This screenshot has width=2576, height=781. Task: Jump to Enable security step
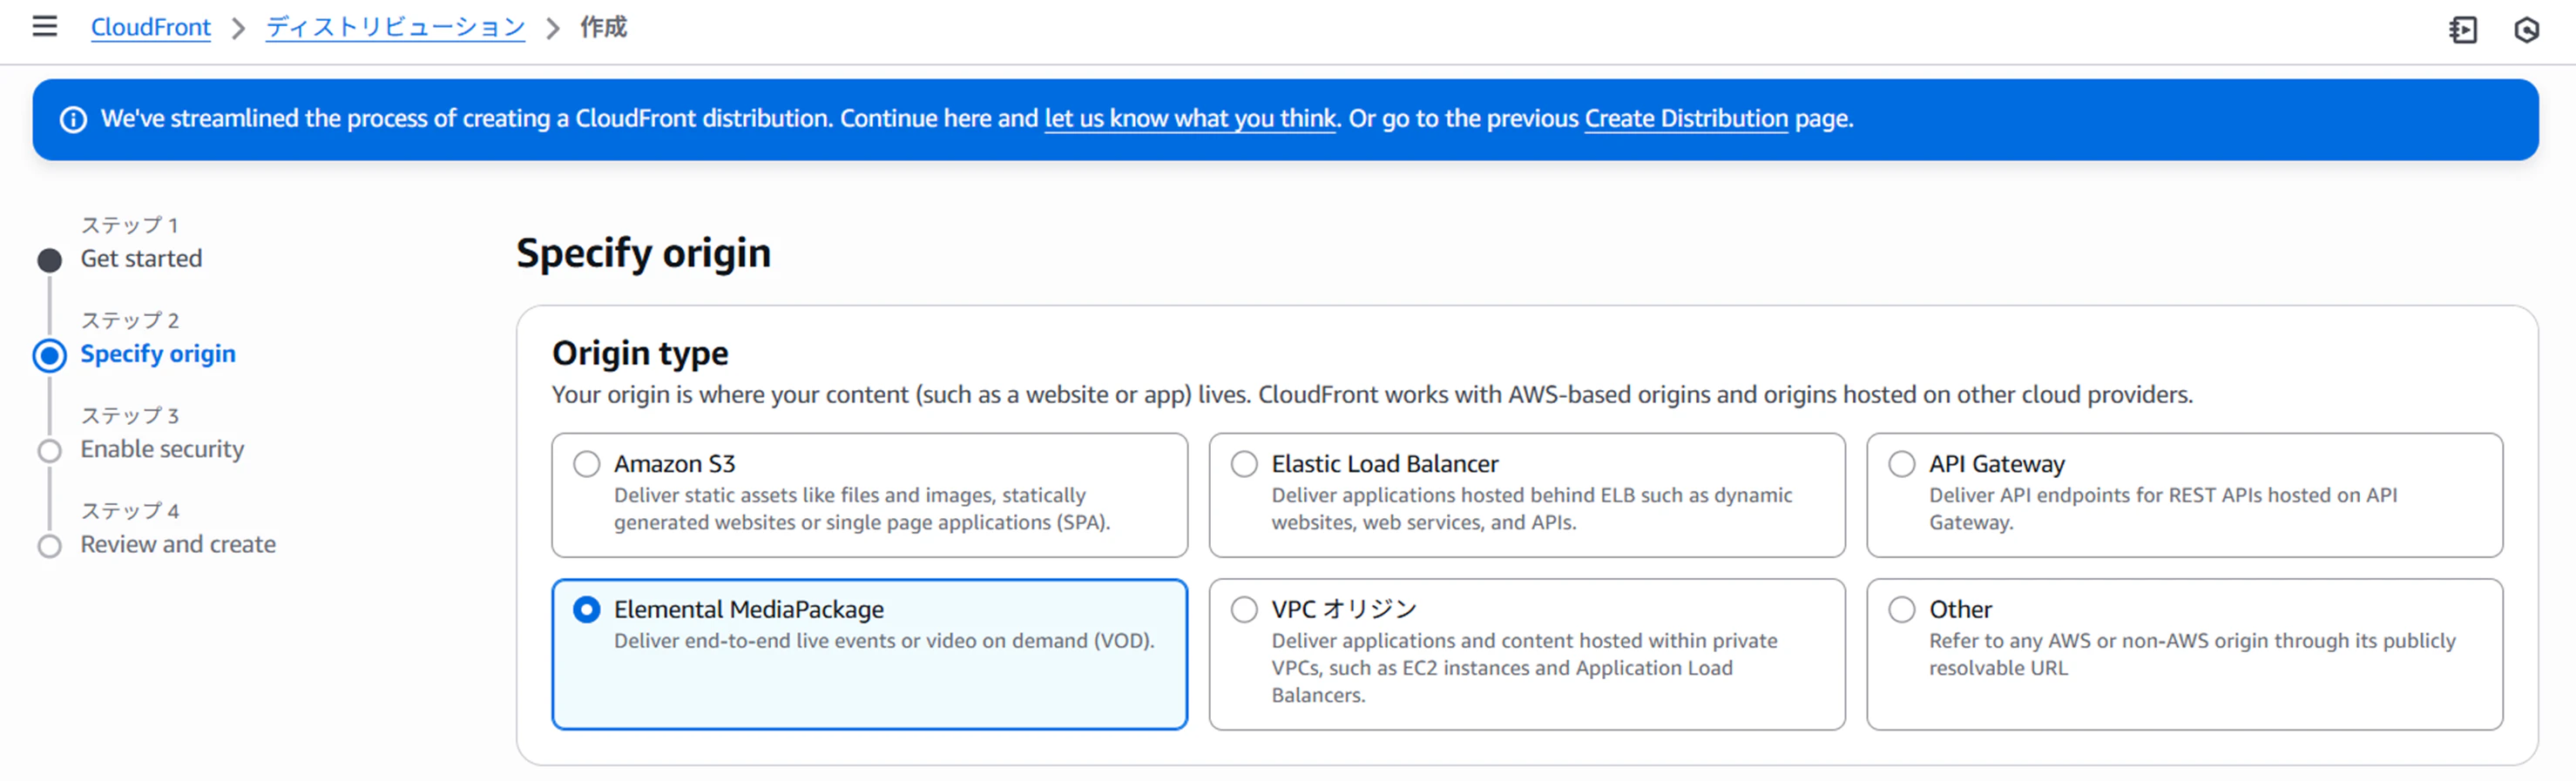(x=162, y=450)
